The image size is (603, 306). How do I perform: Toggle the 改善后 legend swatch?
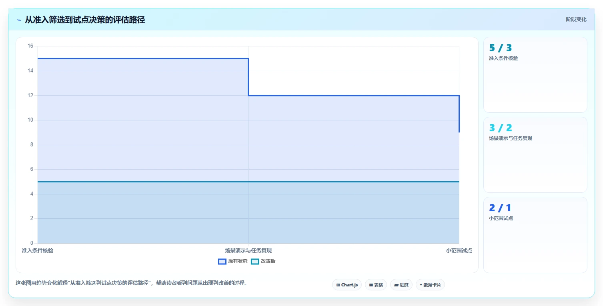(x=255, y=262)
